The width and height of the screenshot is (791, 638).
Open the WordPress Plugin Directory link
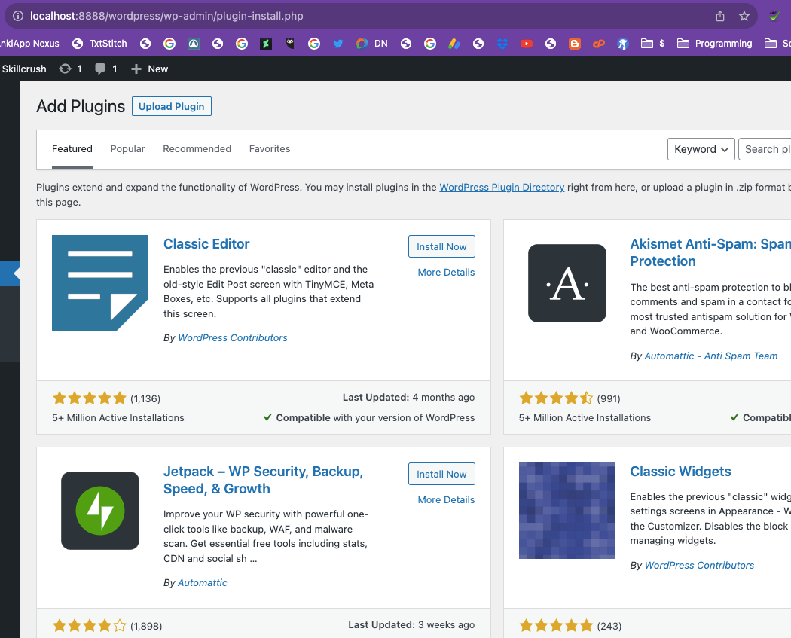point(502,187)
